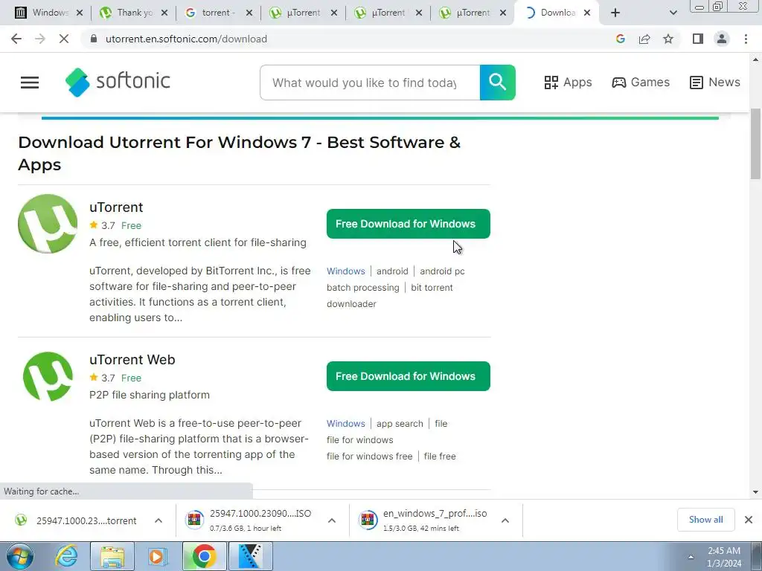
Task: Open Windows Media Player from taskbar
Action: pyautogui.click(x=157, y=556)
